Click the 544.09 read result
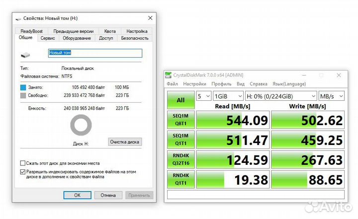 pos(233,120)
